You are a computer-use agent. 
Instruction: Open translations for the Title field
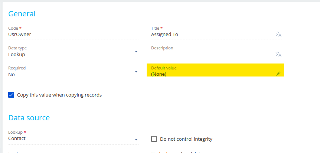point(278,34)
